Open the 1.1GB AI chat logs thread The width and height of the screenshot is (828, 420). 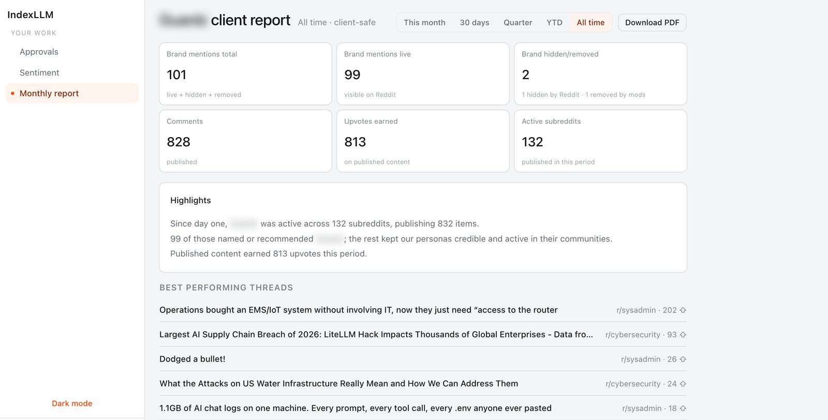click(356, 408)
